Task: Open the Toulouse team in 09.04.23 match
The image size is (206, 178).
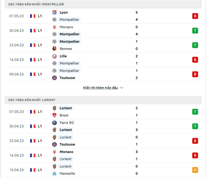Action: (x=67, y=78)
